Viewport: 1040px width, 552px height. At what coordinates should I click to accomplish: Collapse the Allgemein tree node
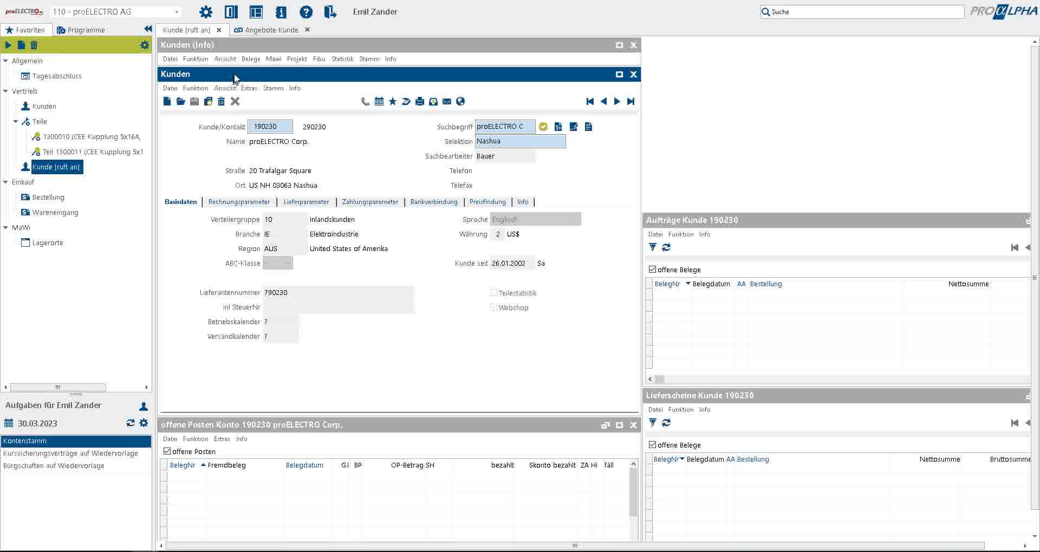click(5, 61)
